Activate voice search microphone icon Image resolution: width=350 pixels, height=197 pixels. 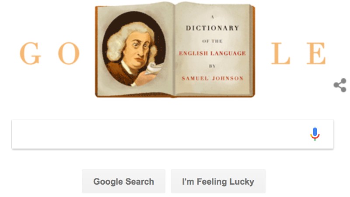(x=315, y=134)
